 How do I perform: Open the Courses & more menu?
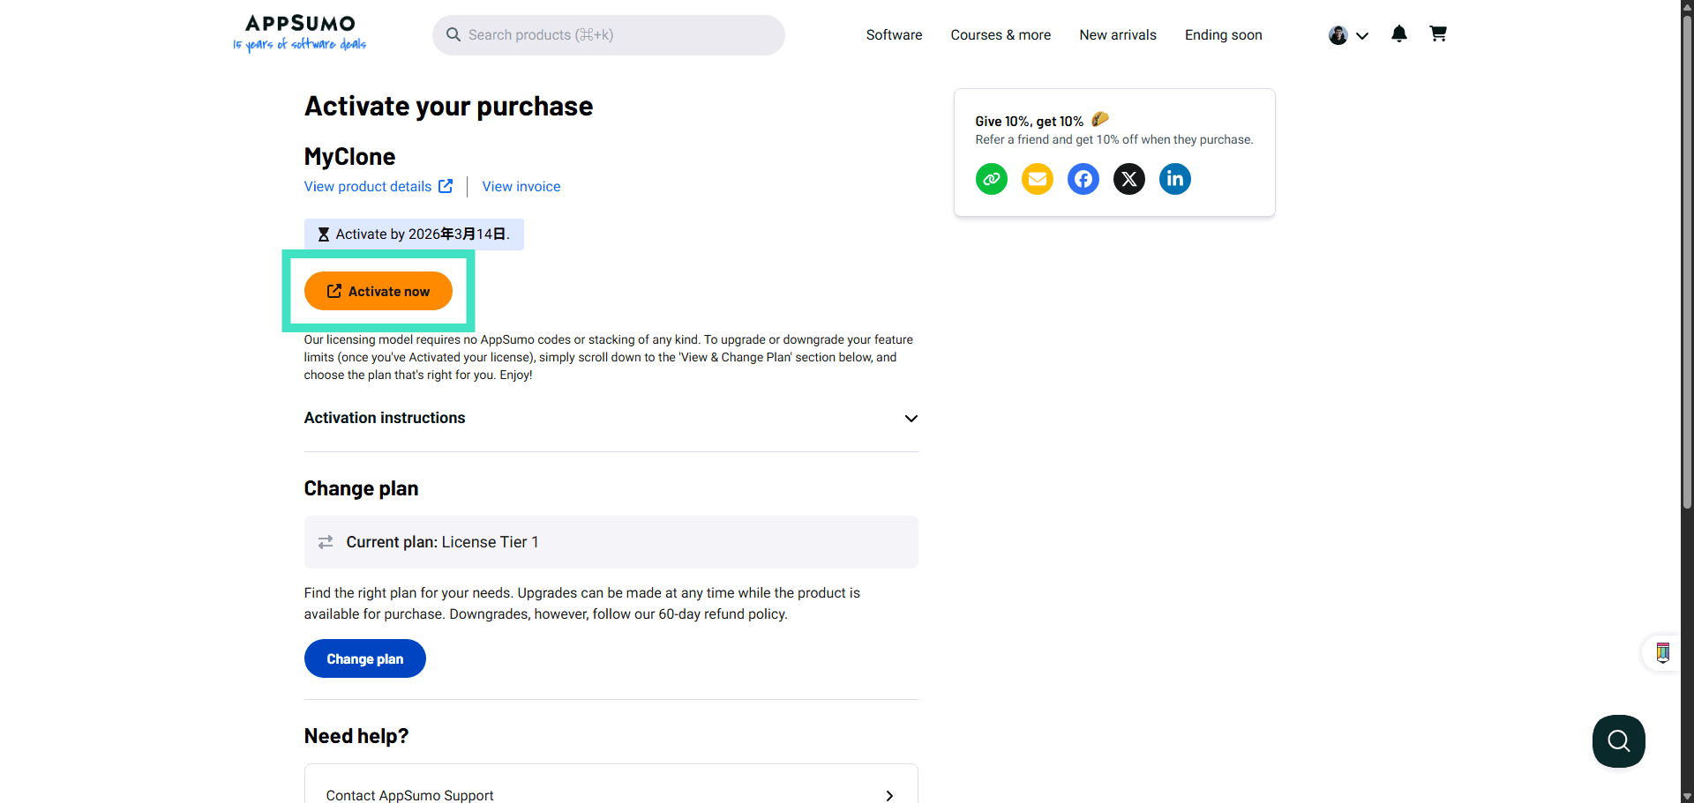(1001, 35)
